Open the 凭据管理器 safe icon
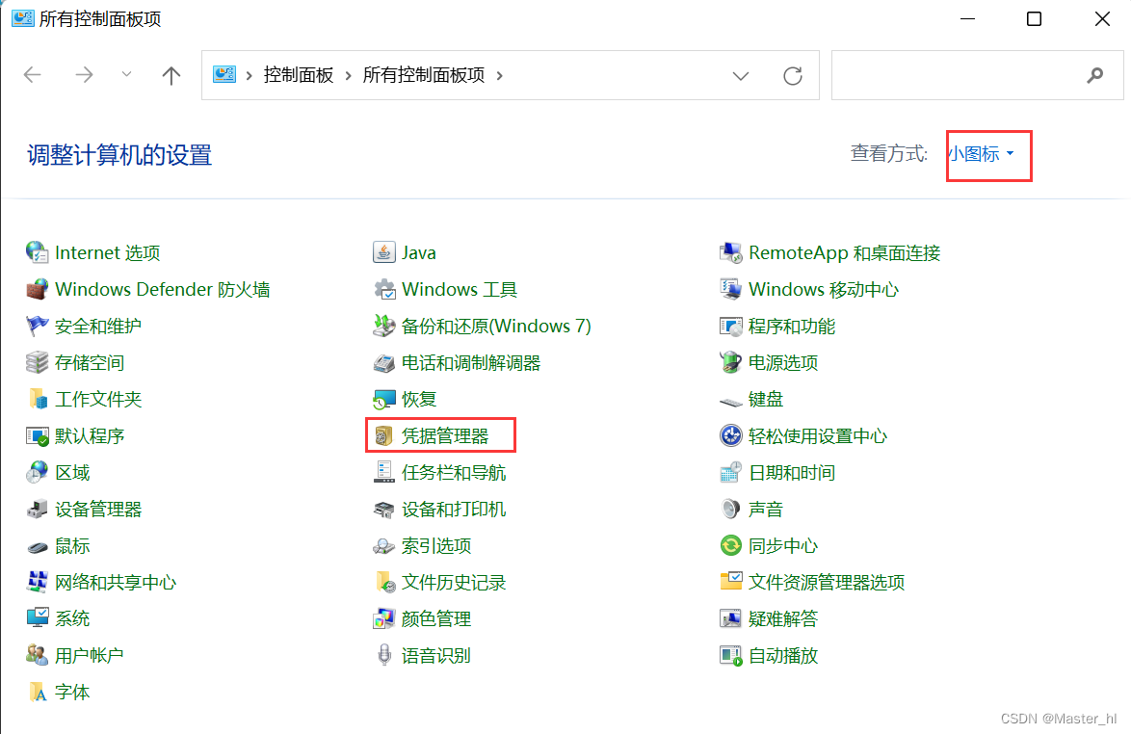 point(383,435)
